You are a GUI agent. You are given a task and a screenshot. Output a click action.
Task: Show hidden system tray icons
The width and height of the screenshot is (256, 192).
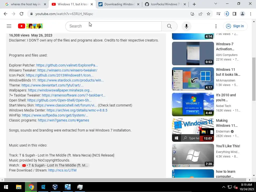tap(224, 187)
